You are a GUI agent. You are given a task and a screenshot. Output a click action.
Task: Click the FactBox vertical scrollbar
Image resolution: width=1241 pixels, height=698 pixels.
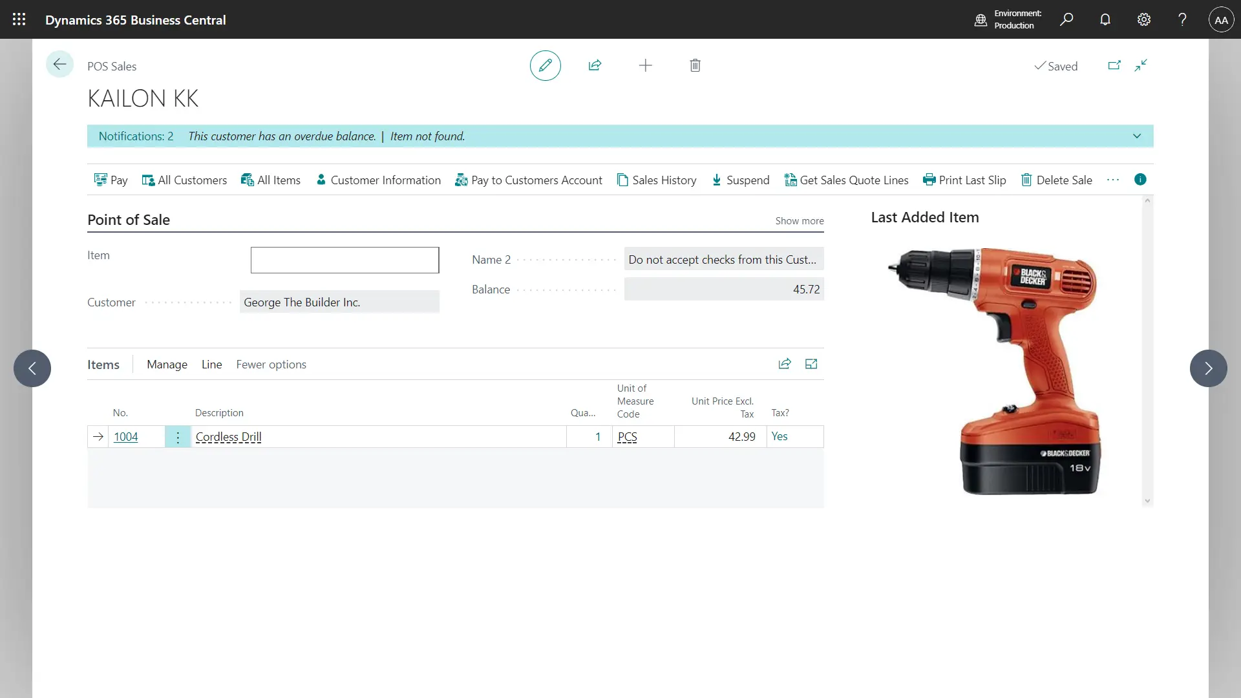coord(1147,349)
